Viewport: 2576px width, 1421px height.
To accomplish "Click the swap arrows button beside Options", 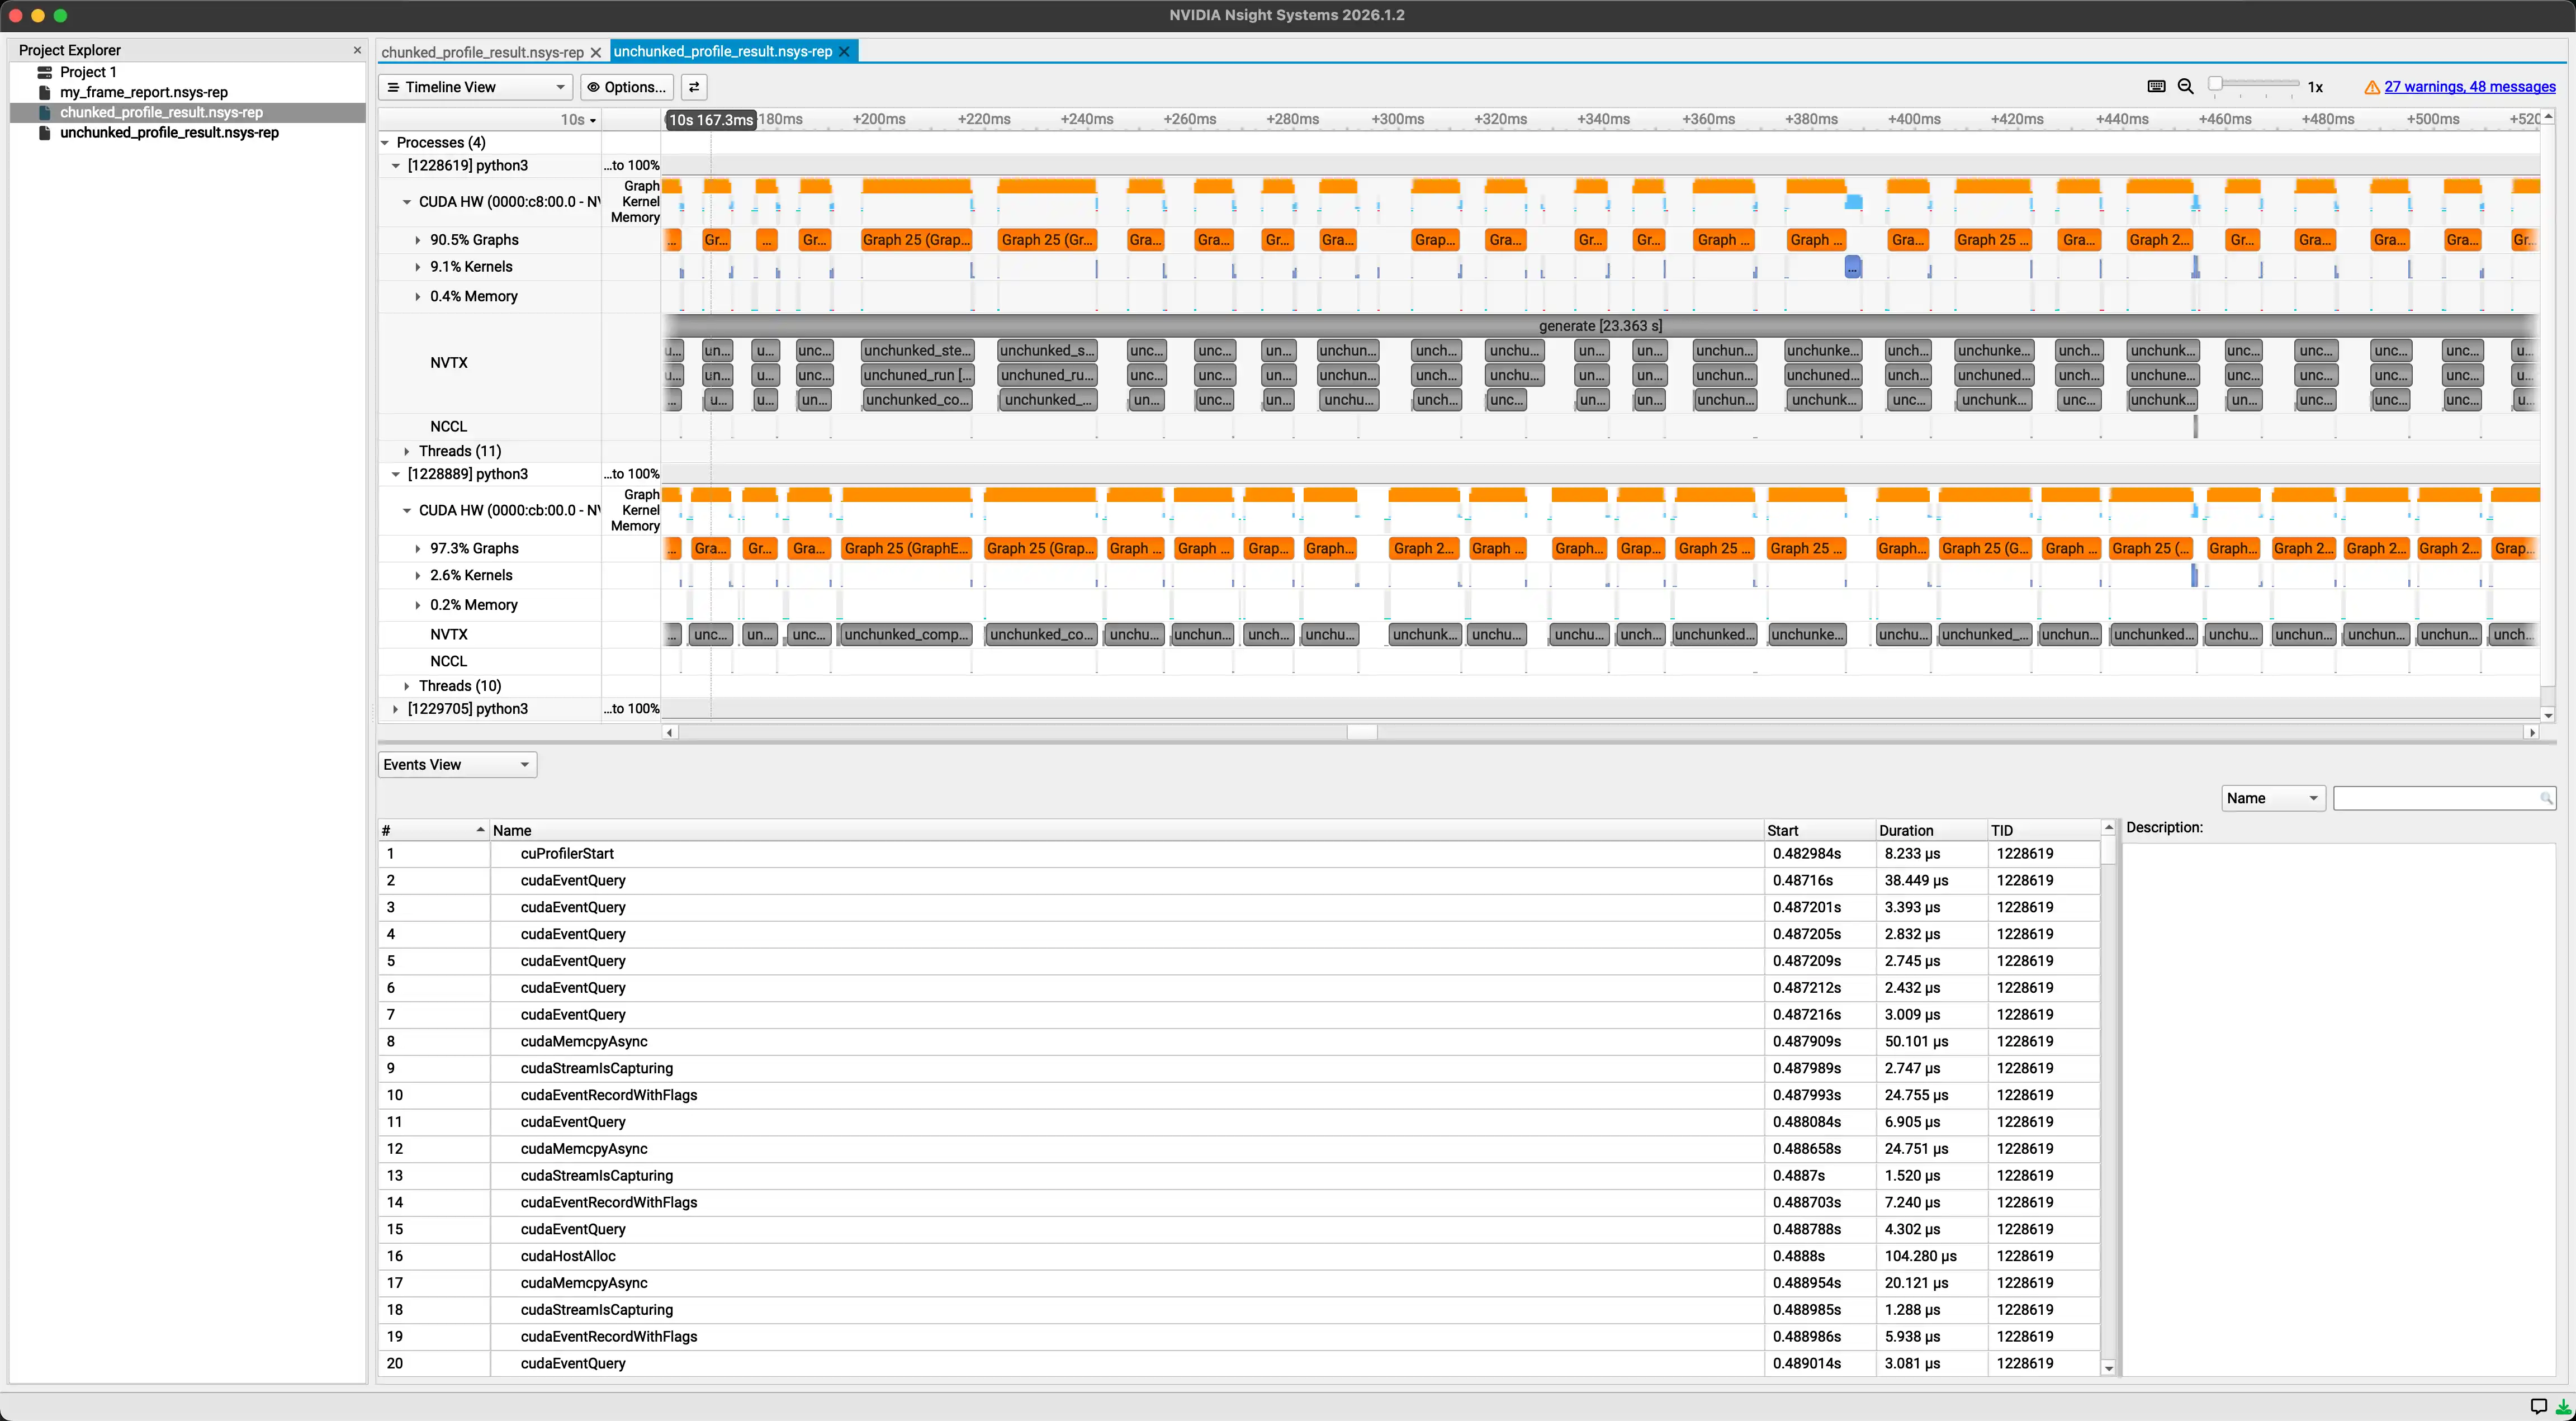I will 694,87.
